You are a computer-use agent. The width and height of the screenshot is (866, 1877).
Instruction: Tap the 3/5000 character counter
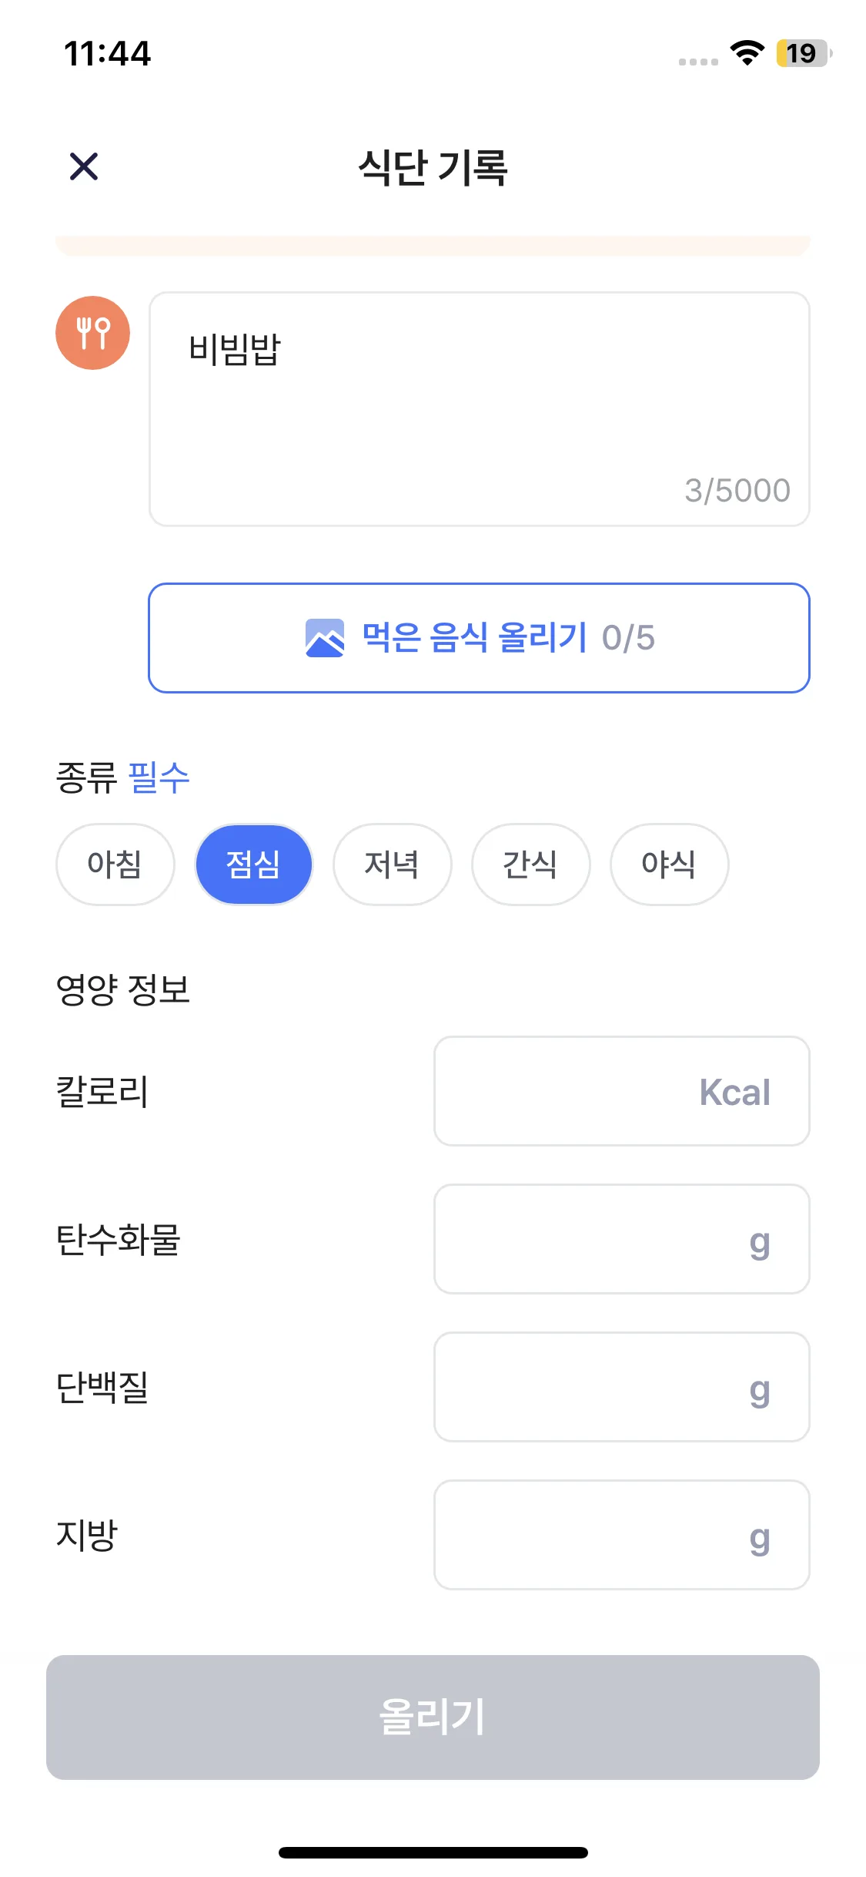click(737, 491)
